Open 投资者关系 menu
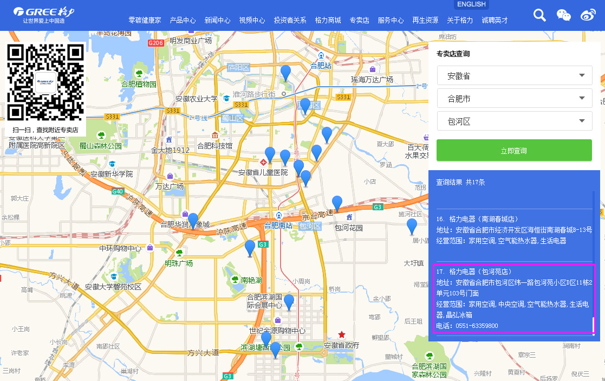605x381 pixels. click(290, 20)
